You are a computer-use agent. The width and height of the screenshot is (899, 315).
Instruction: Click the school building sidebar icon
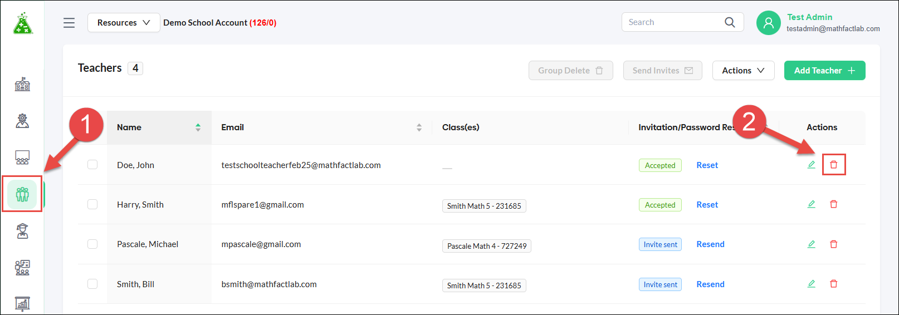(x=22, y=85)
